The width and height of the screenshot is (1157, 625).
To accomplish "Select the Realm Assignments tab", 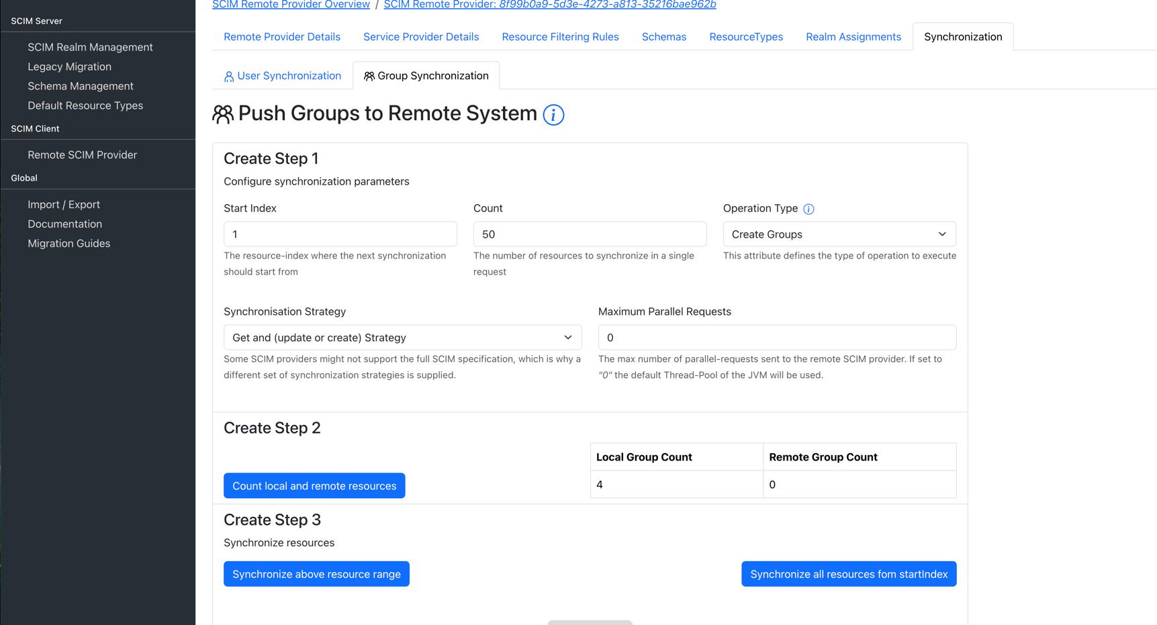I will pos(853,37).
